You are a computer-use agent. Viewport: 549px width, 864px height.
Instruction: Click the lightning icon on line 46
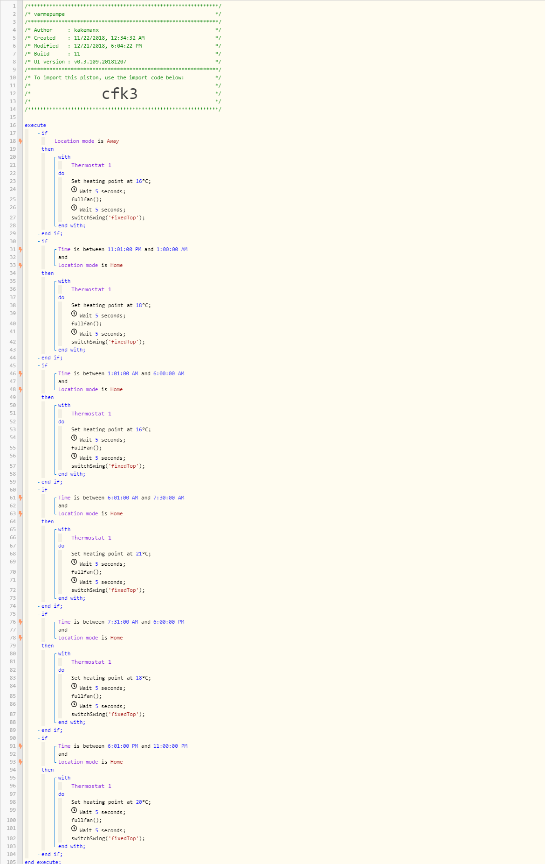tap(21, 373)
